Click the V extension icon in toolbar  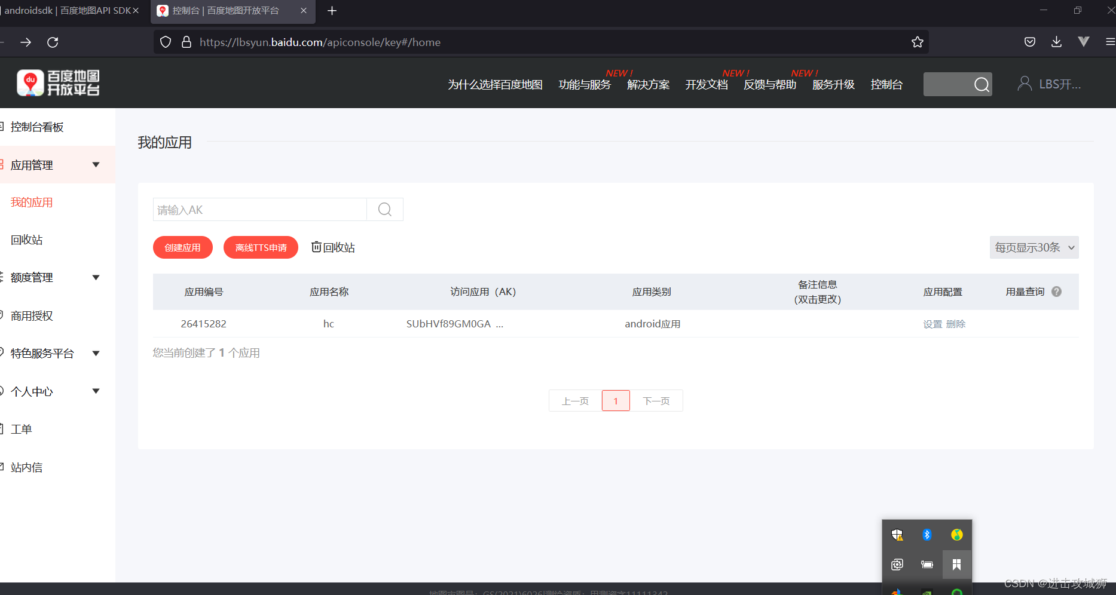click(x=1083, y=42)
